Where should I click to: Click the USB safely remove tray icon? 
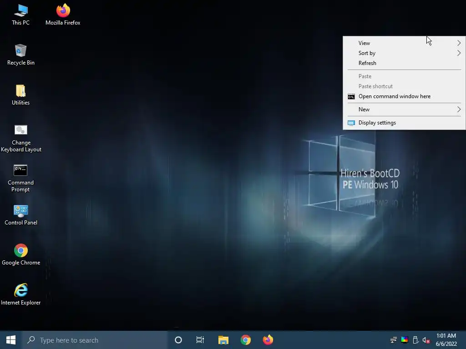click(x=416, y=340)
